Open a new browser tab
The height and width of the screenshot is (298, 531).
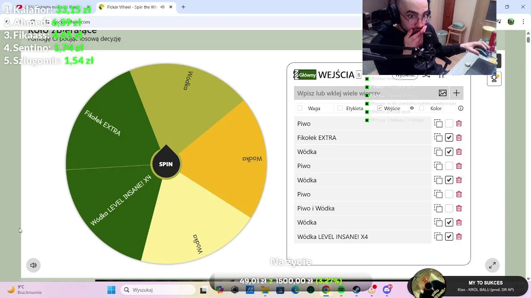click(x=183, y=7)
